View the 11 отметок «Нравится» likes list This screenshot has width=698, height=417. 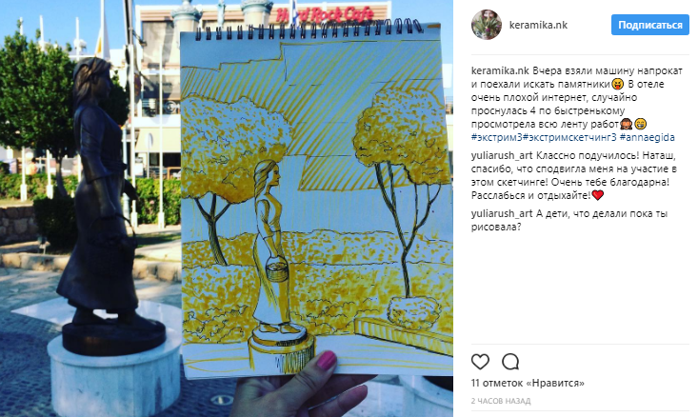click(528, 383)
